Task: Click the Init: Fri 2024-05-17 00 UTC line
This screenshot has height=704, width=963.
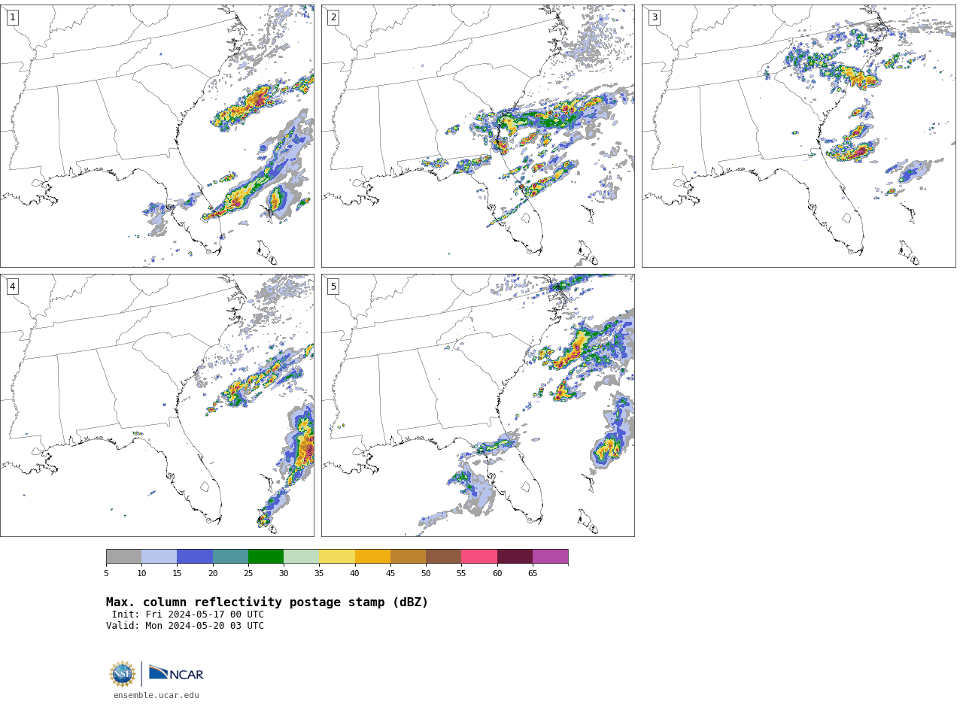Action: point(188,614)
